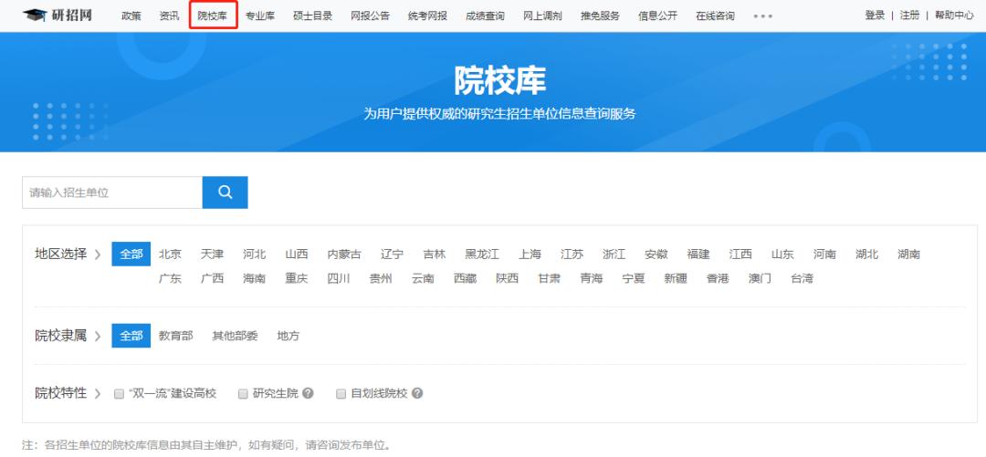986x457 pixels.
Task: Choose 福建 in region list
Action: click(x=698, y=254)
